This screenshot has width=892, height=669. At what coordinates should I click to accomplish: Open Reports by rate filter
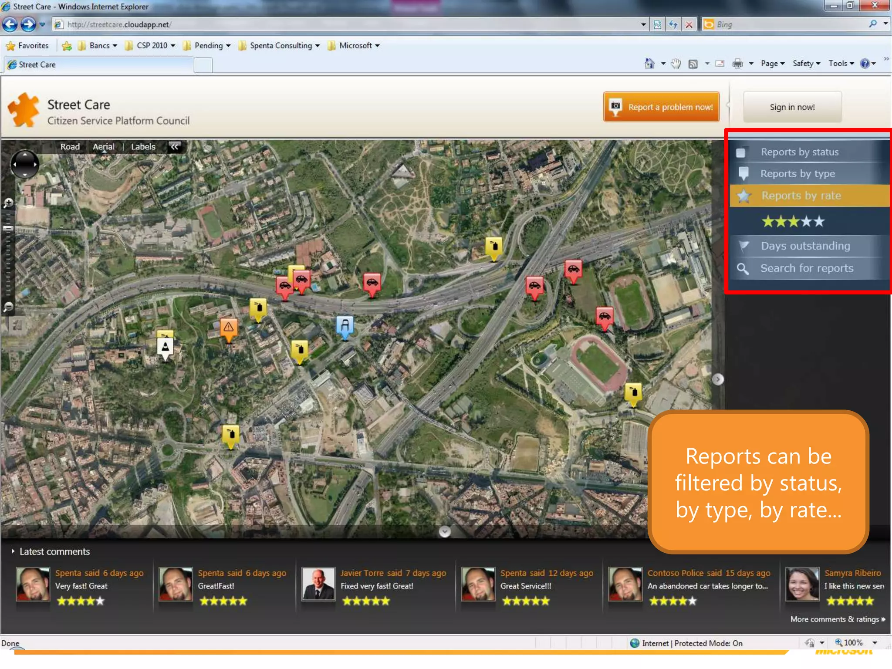pos(809,196)
